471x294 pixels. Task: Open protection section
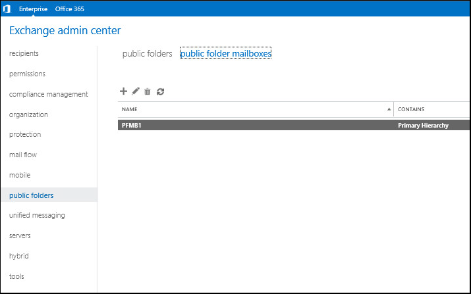coord(25,134)
